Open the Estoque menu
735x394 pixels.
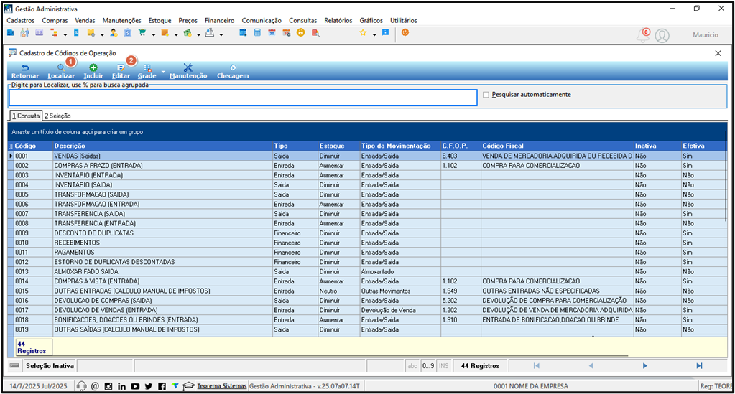pyautogui.click(x=160, y=21)
